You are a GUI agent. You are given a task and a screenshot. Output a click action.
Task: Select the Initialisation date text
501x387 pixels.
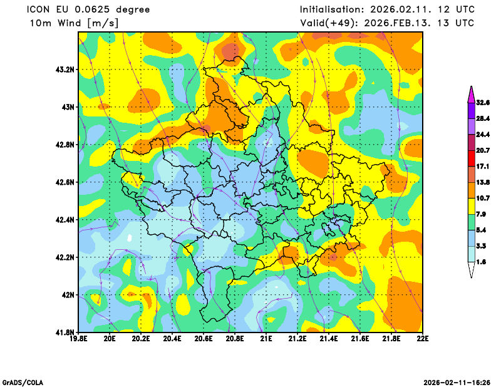point(386,9)
